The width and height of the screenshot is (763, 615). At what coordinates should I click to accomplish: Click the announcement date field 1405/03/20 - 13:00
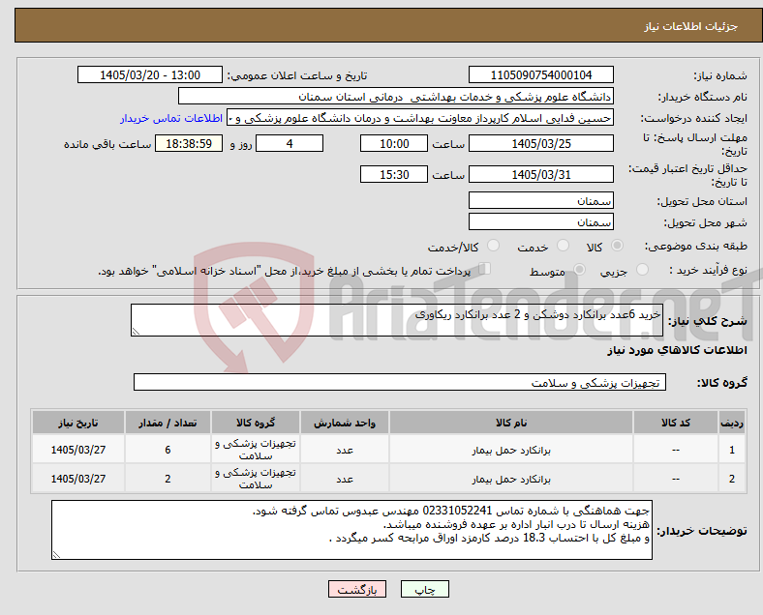150,74
